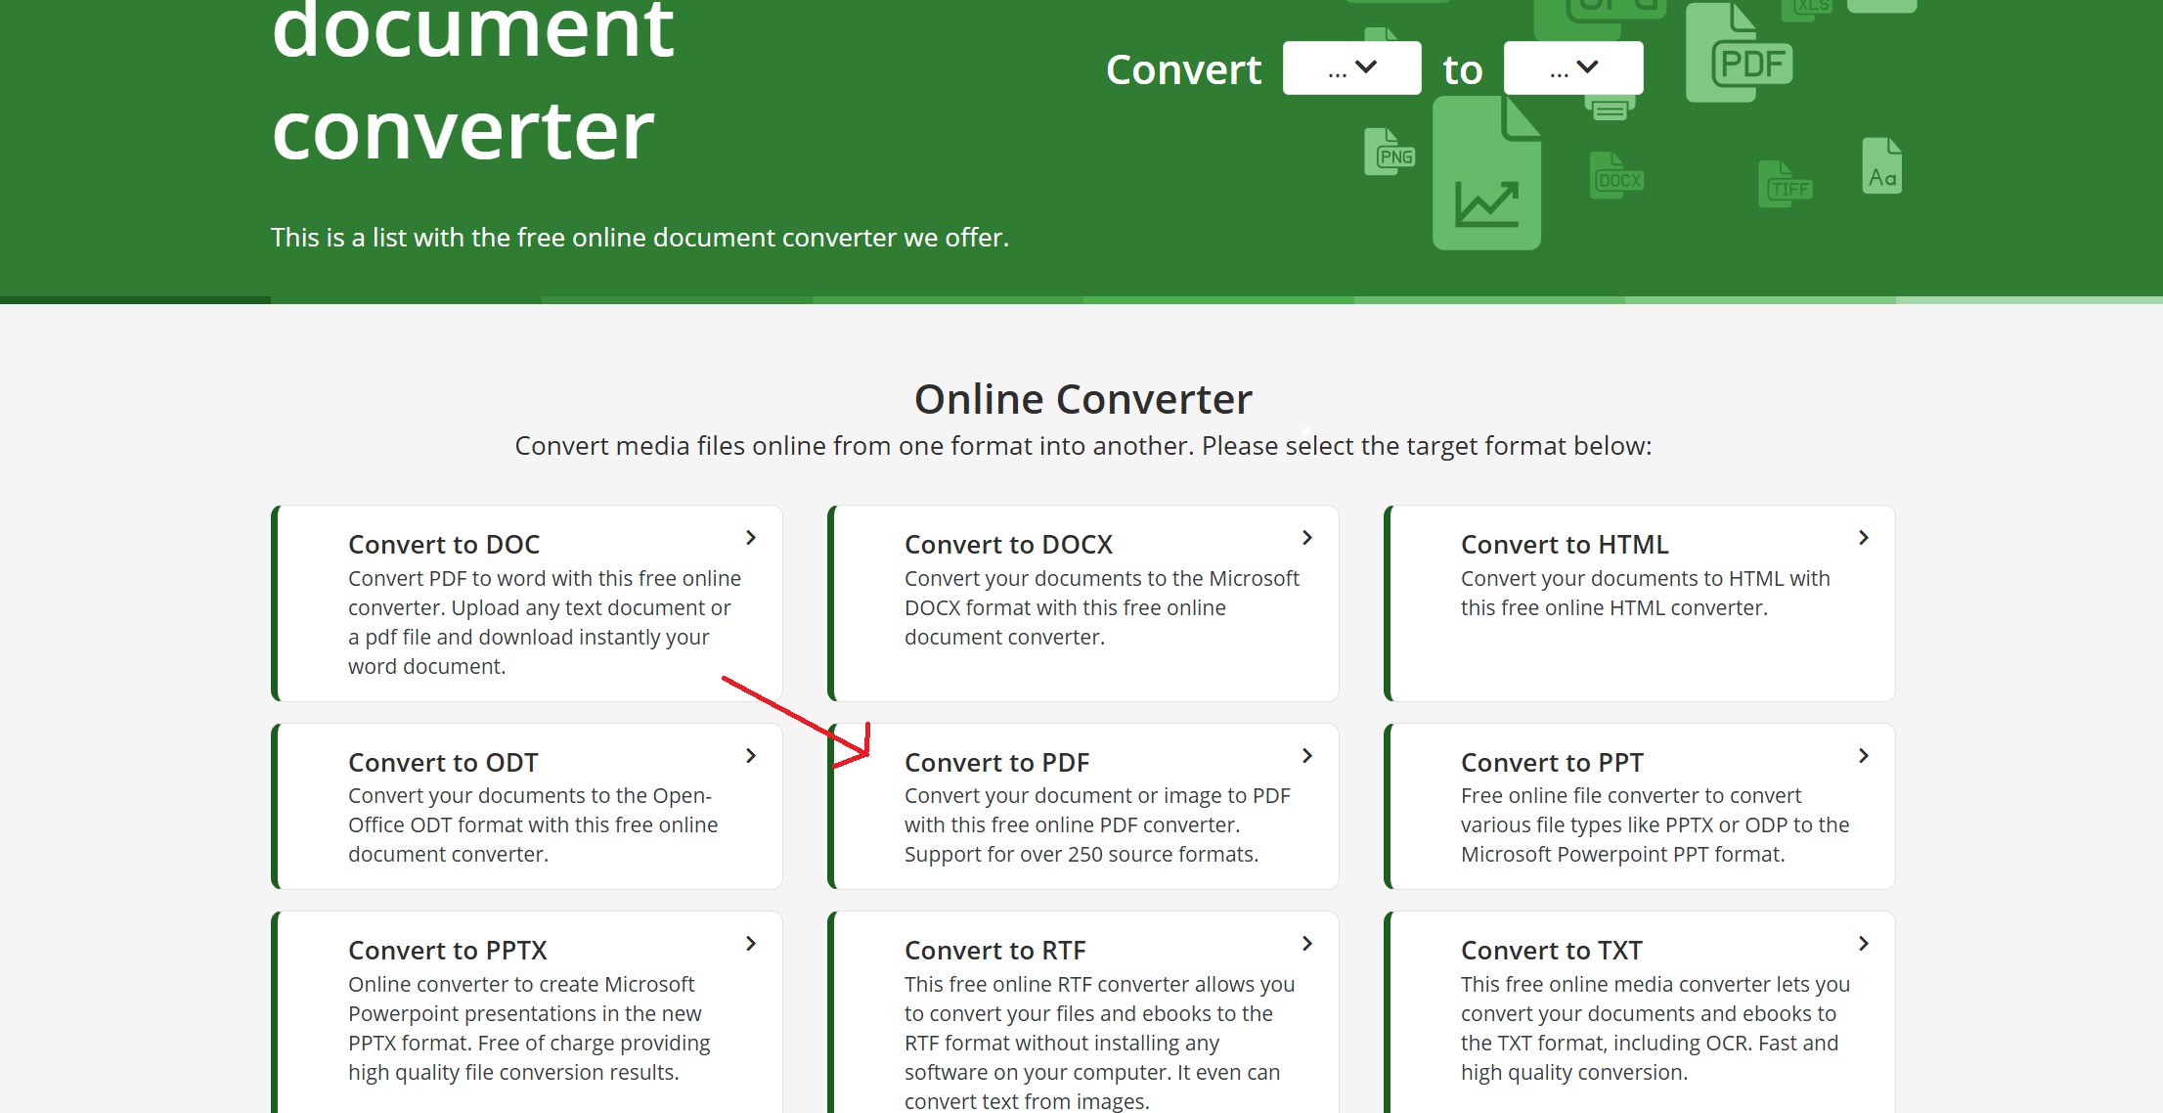Open the Convert to RTF link
This screenshot has width=2163, height=1113.
point(994,951)
